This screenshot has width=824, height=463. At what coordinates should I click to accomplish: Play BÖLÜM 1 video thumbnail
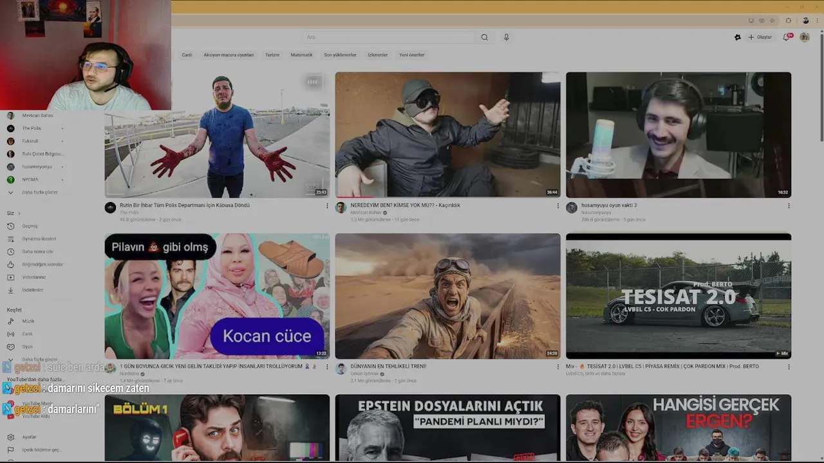(217, 428)
